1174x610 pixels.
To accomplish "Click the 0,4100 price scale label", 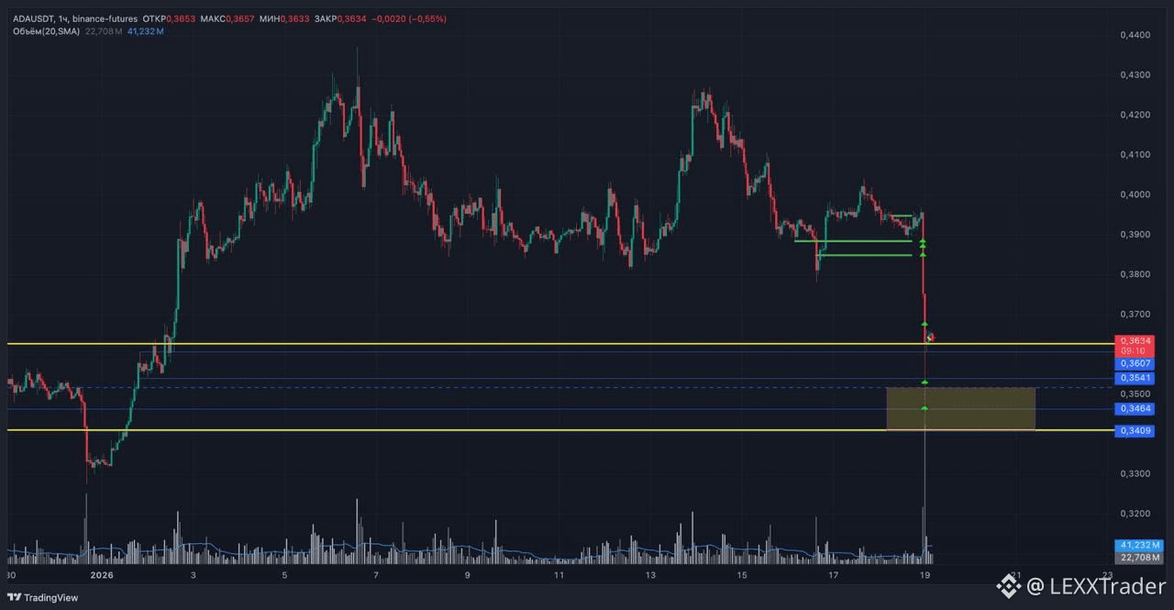I will pyautogui.click(x=1135, y=155).
